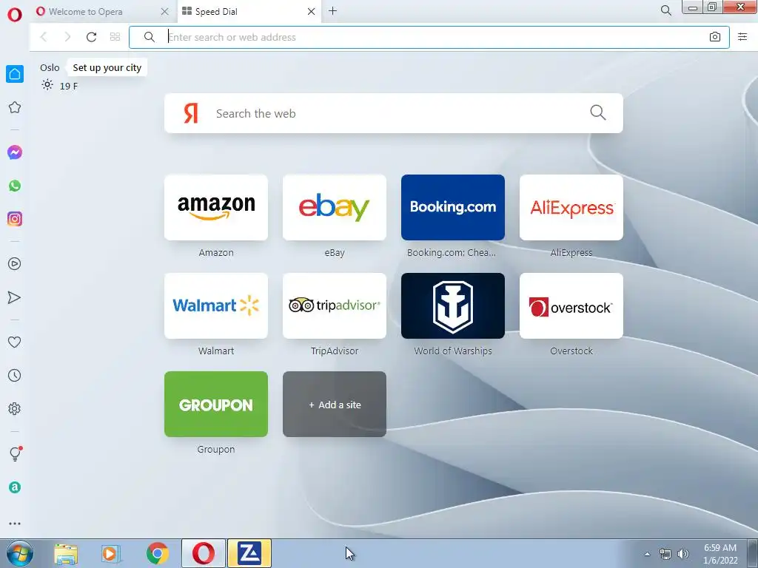Click the 19 F temperature text
The image size is (758, 568).
[x=69, y=86]
